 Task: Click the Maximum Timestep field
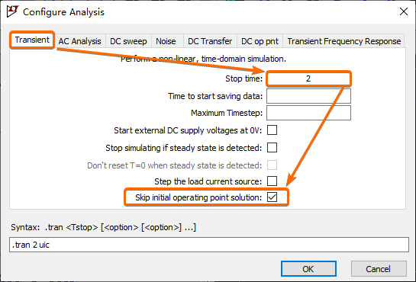(x=308, y=113)
